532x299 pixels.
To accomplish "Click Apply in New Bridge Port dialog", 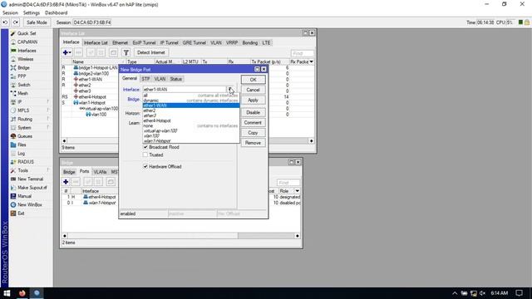I will [253, 100].
